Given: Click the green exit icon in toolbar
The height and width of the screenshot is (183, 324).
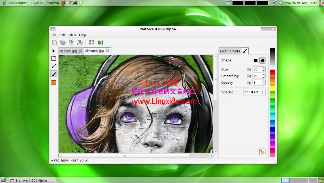Looking at the screenshot, I should 100,42.
